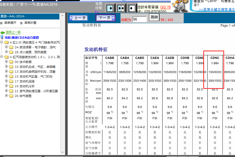
Task: Expand the 21 废气涡轮增压器 node
Action: [x=6, y=91]
